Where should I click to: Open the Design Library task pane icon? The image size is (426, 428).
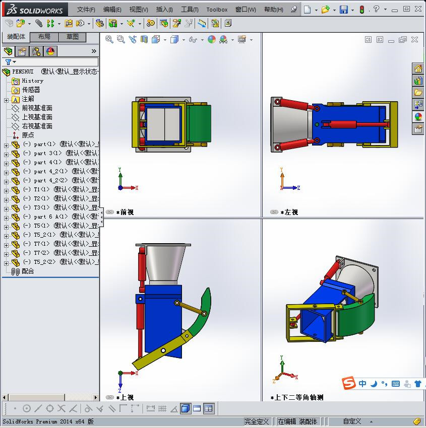[x=418, y=81]
